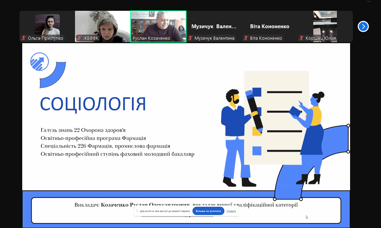Click the circular arrow logo on the slide
381x228 pixels.
click(x=40, y=62)
